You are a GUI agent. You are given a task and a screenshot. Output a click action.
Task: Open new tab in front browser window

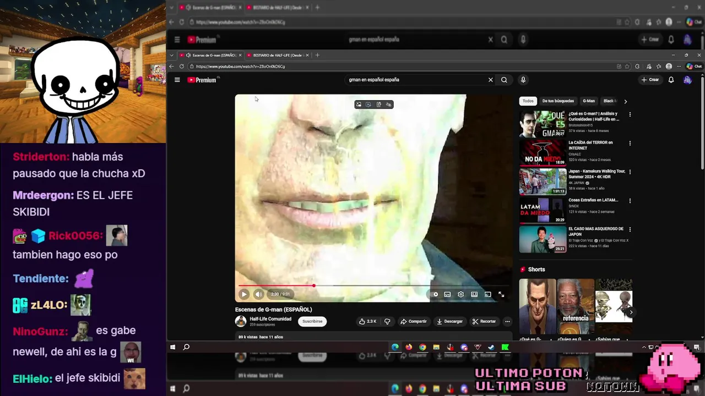click(x=317, y=55)
